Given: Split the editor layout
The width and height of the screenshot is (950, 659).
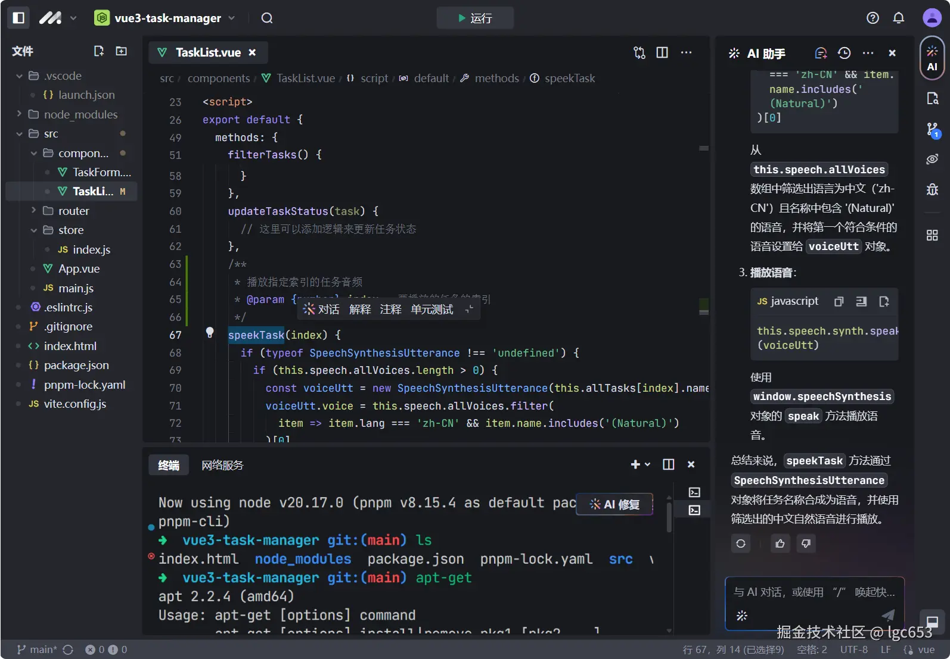Looking at the screenshot, I should pos(662,52).
